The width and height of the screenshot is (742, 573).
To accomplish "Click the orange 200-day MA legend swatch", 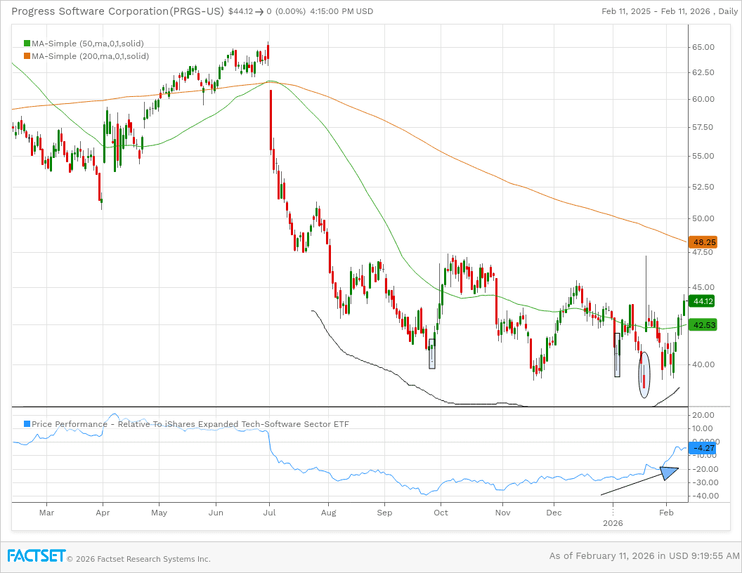I will click(x=27, y=56).
